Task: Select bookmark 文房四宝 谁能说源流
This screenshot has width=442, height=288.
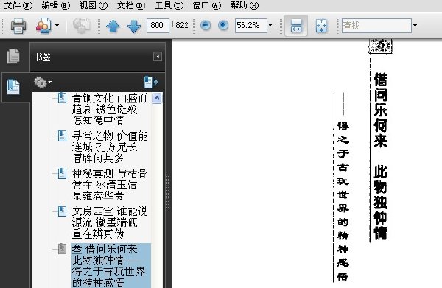Action: pos(109,222)
